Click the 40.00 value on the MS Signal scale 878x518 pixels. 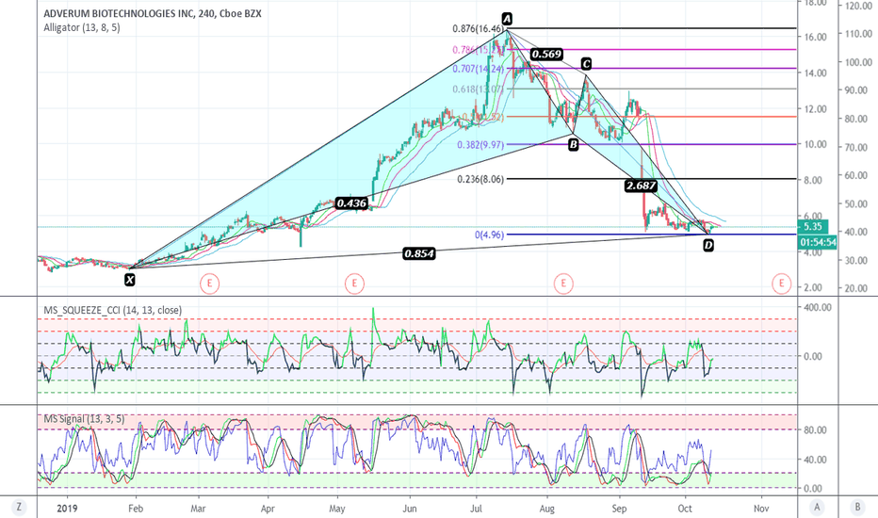pos(815,460)
